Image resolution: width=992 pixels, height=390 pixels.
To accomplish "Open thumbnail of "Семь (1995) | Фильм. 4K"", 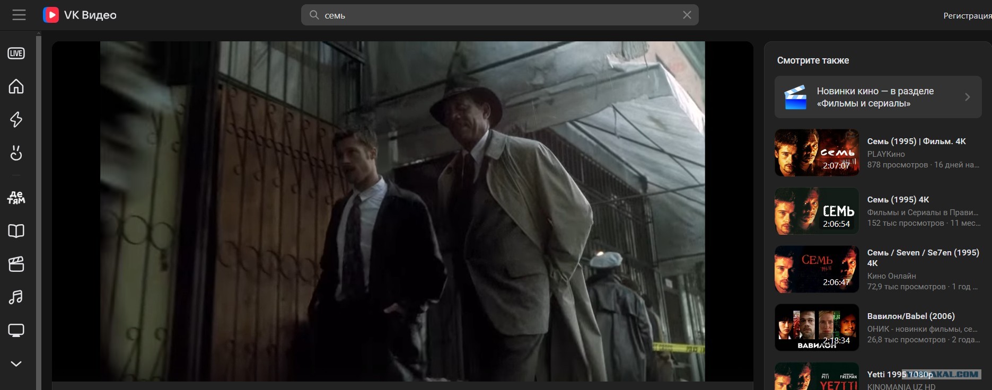I will (x=817, y=153).
